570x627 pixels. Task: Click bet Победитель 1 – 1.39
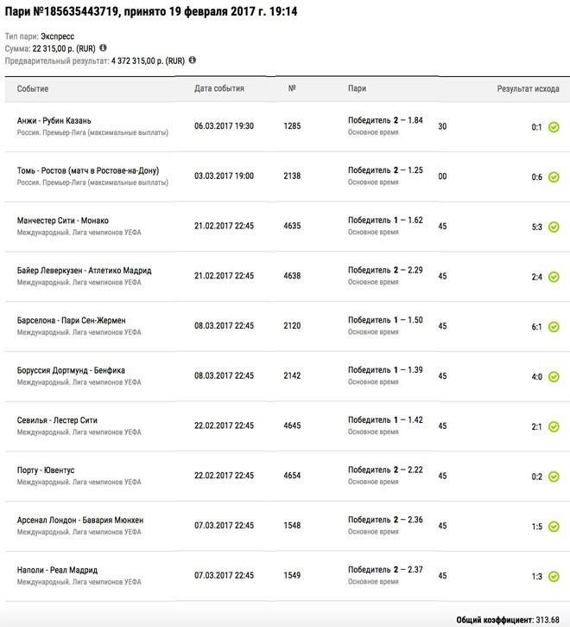coord(385,370)
